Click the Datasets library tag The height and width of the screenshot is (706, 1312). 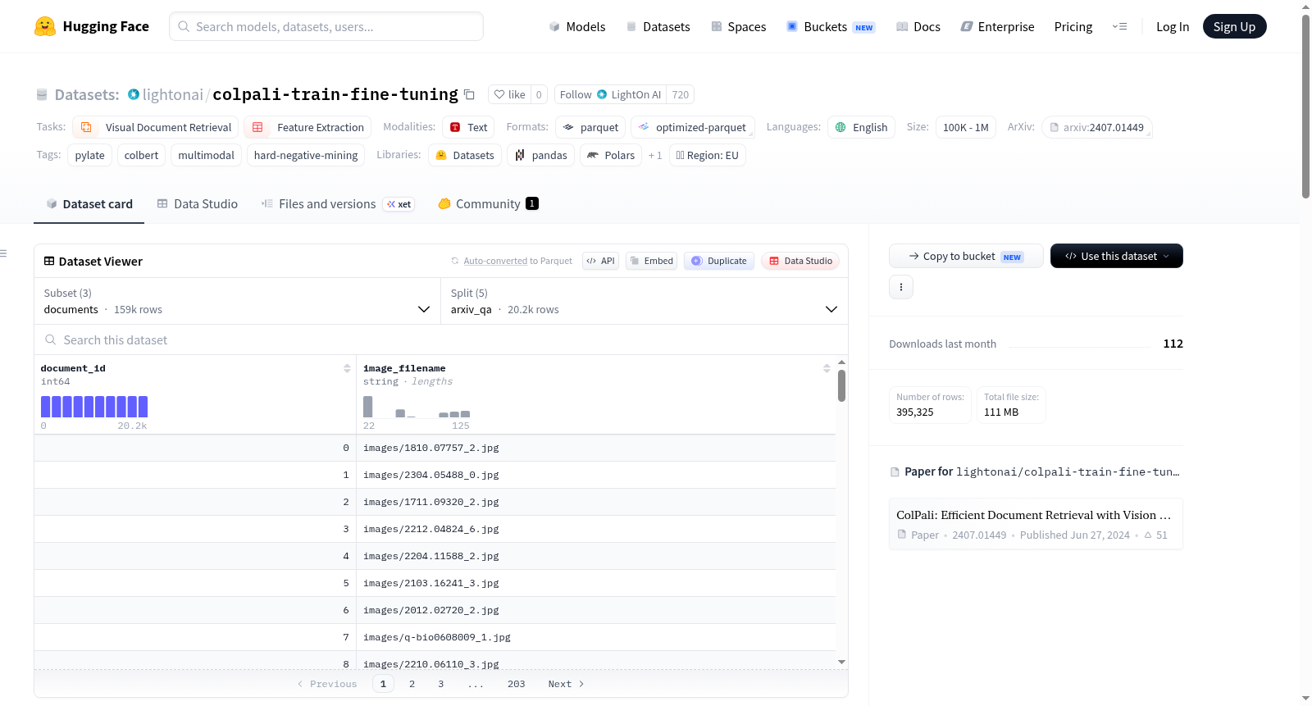(x=465, y=155)
